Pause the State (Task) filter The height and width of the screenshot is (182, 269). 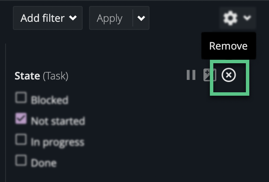tap(191, 76)
